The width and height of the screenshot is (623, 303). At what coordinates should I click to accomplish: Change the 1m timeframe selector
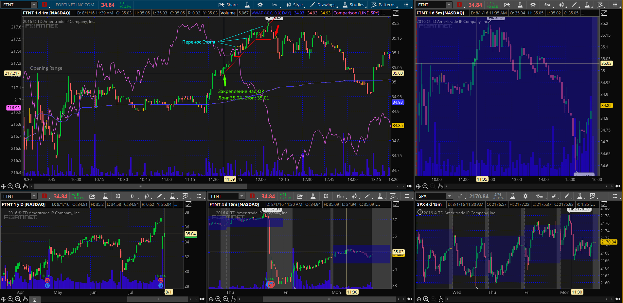pyautogui.click(x=274, y=5)
